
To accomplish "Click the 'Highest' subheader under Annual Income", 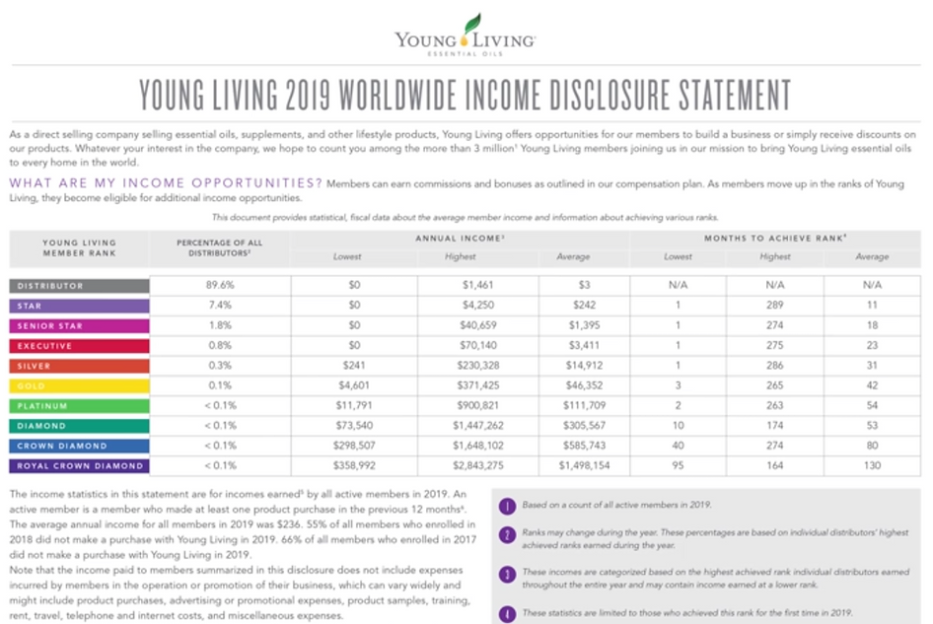I will tap(460, 256).
